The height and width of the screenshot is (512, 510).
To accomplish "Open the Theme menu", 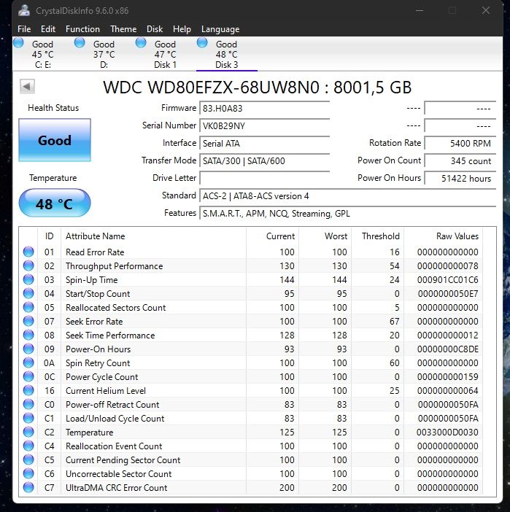I will point(123,29).
